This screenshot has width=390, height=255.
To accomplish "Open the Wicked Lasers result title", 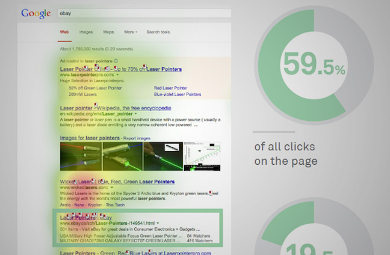I will tap(117, 182).
